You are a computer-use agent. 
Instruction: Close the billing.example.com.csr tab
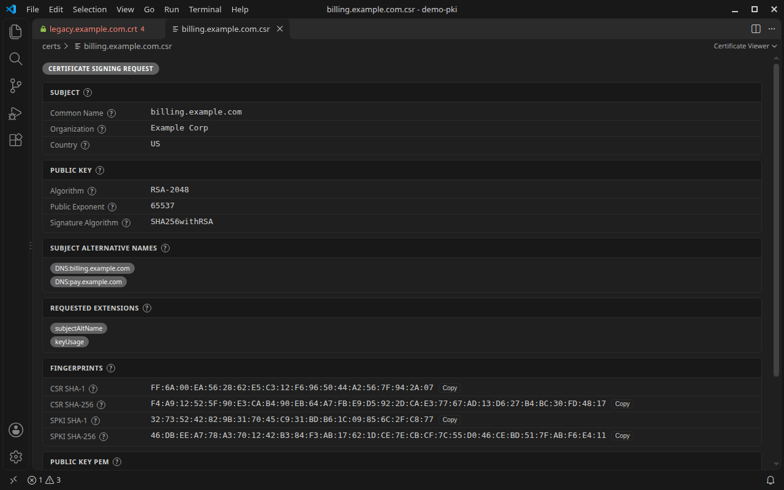(x=281, y=29)
